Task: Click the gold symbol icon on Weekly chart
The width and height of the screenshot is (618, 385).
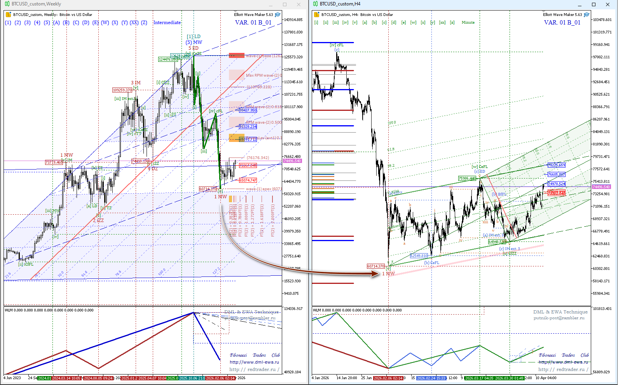Action: point(9,15)
